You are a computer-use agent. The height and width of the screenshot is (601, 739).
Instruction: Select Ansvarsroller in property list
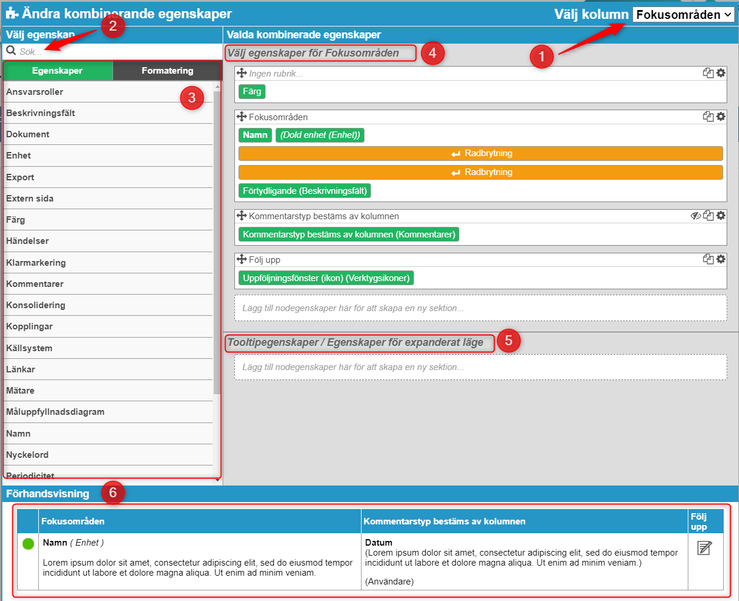[108, 92]
